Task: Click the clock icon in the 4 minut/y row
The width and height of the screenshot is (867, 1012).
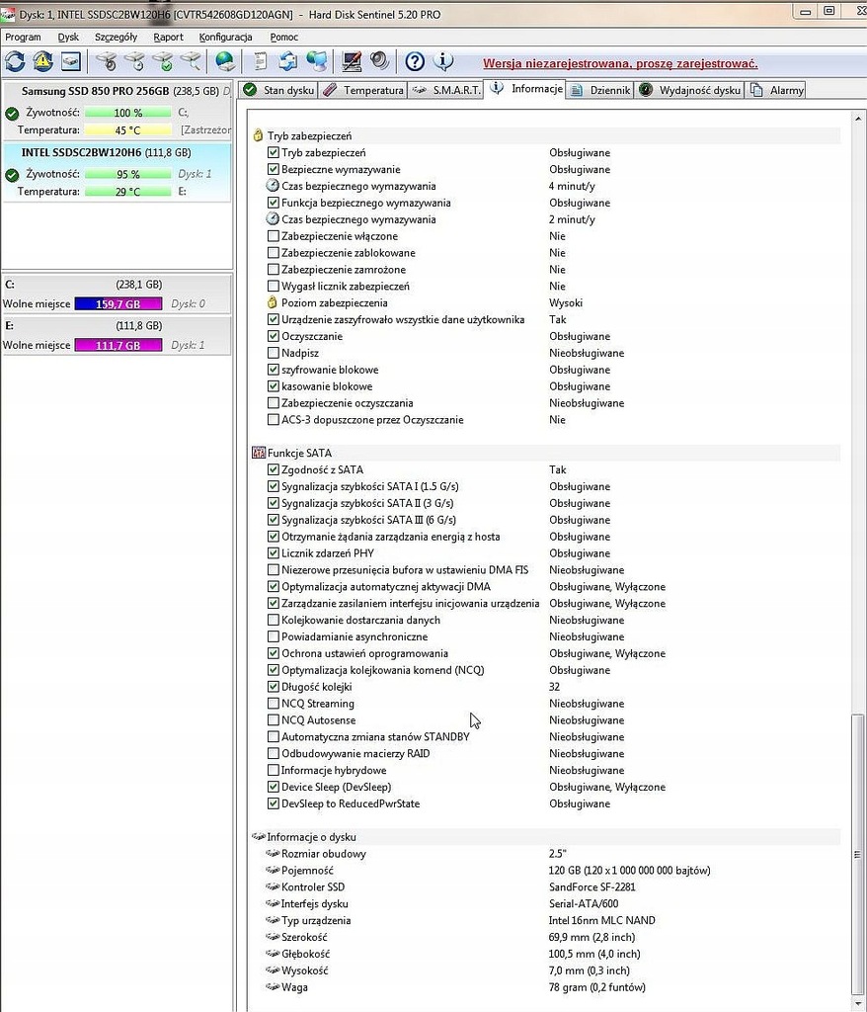Action: tap(273, 186)
